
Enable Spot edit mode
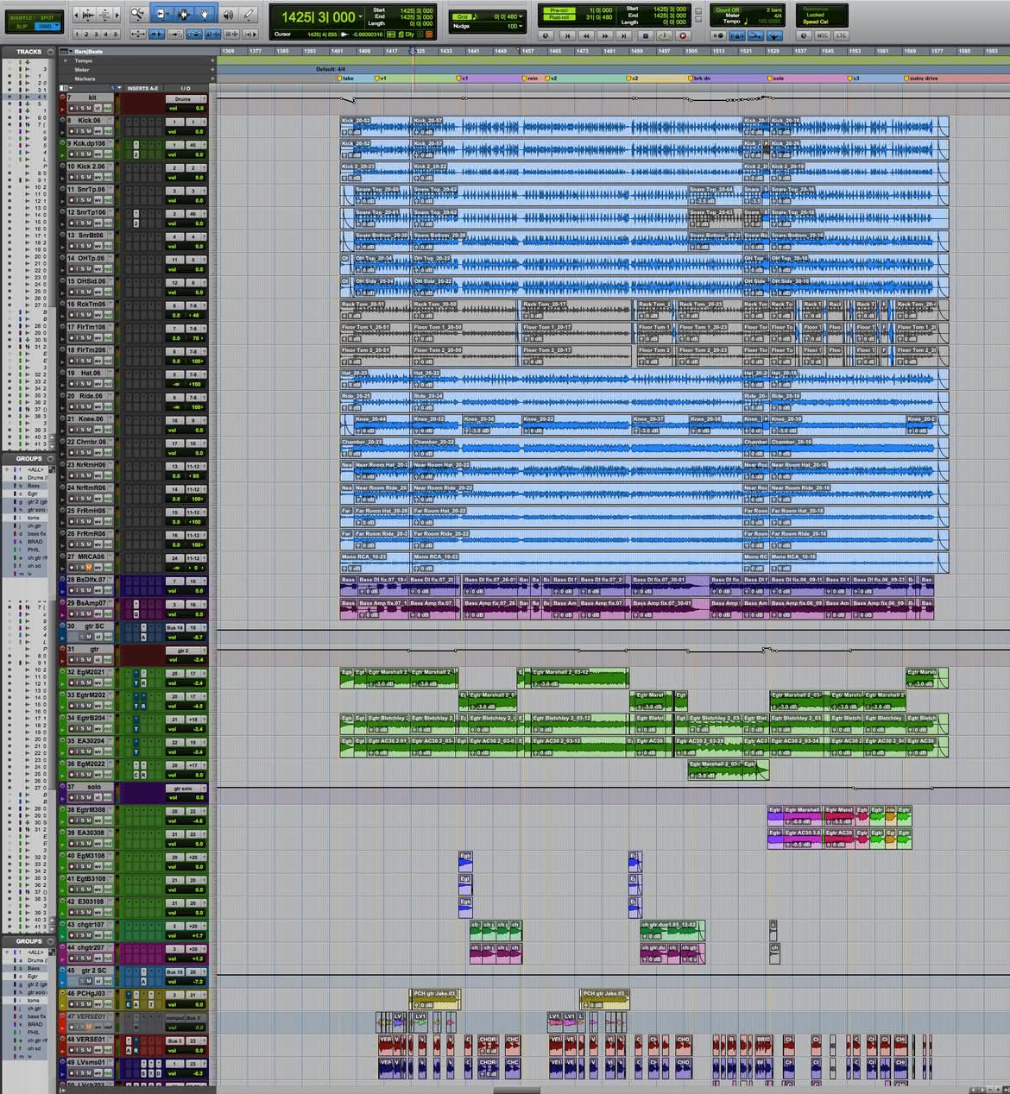coord(47,17)
